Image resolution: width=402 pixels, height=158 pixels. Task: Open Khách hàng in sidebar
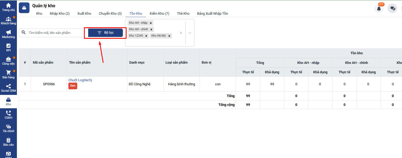click(8, 19)
